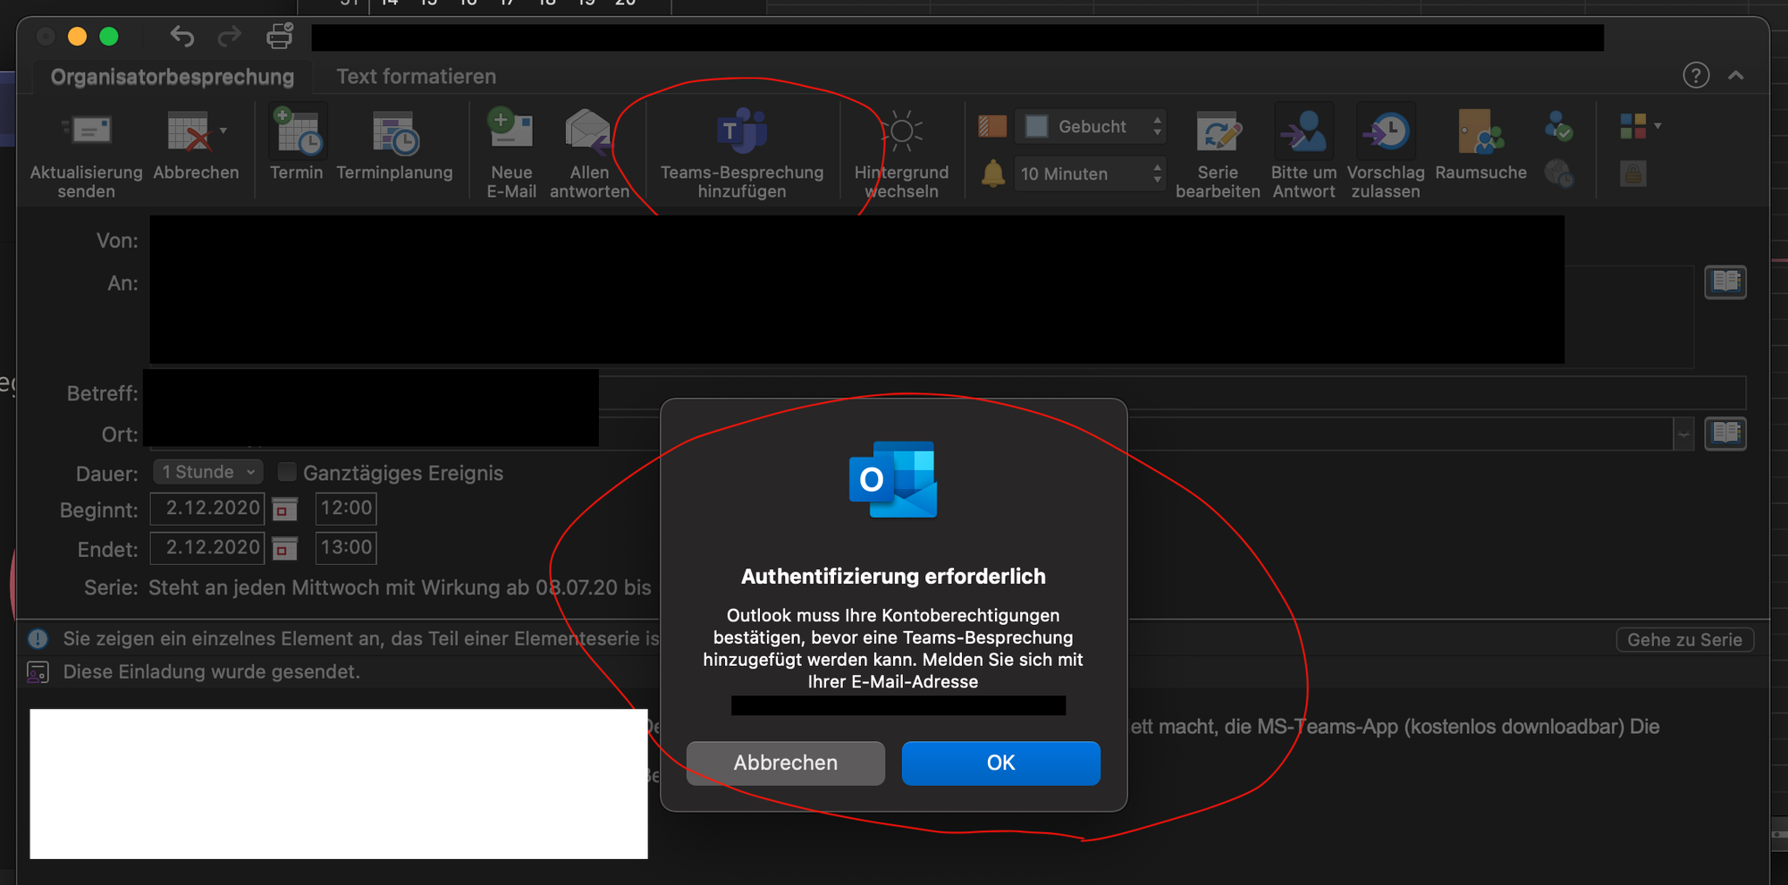This screenshot has height=885, width=1788.
Task: Click Hintergrund wechseln sun icon
Action: pyautogui.click(x=902, y=132)
